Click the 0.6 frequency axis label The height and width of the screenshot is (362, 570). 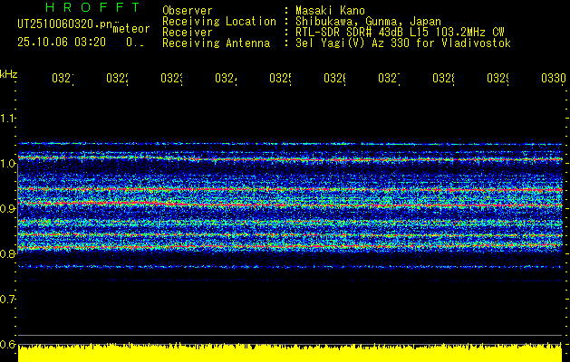(7, 345)
